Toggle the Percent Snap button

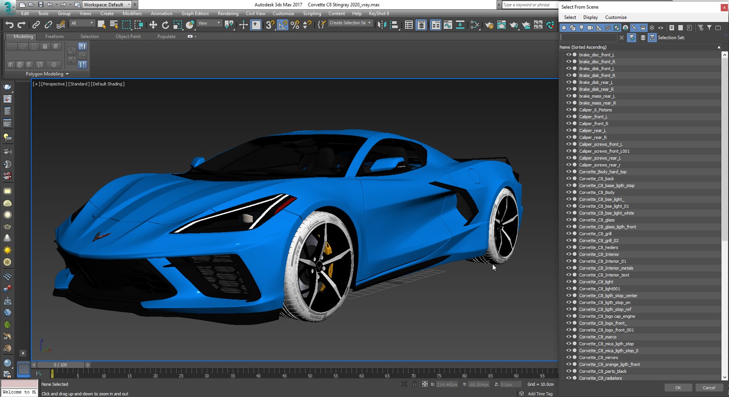tap(295, 25)
